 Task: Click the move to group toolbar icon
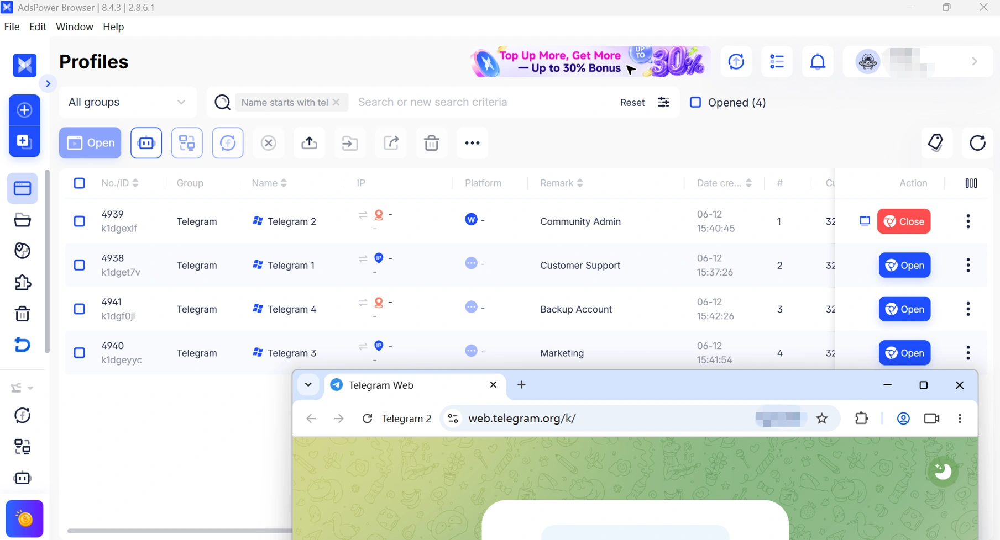pos(350,143)
